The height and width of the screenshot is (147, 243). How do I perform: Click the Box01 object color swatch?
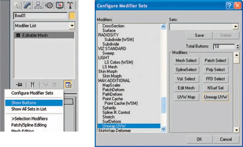pyautogui.click(x=72, y=15)
